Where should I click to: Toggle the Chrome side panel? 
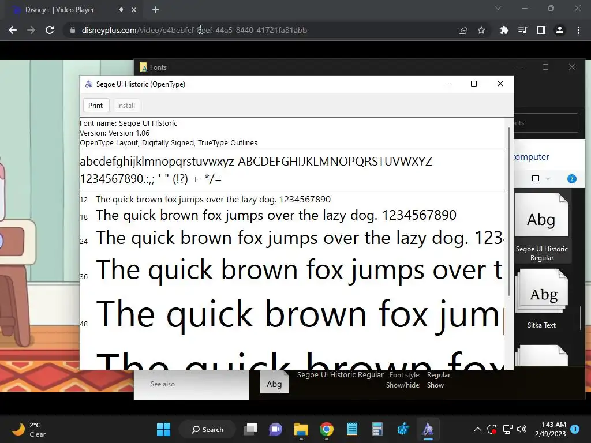pyautogui.click(x=541, y=30)
